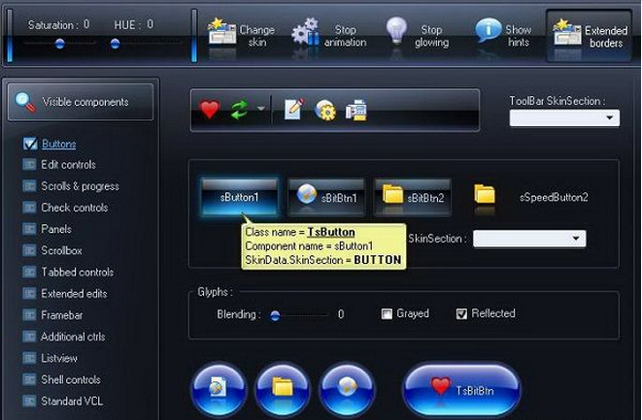Click the Visible components search panel
The image size is (642, 420).
pyautogui.click(x=81, y=102)
